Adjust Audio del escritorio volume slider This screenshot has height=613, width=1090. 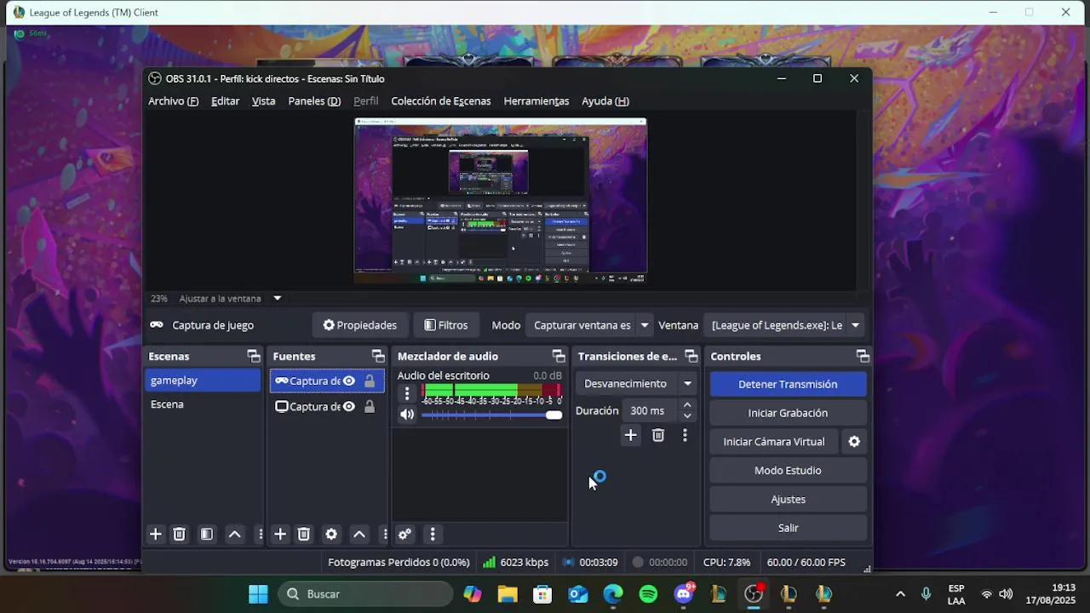click(x=491, y=415)
